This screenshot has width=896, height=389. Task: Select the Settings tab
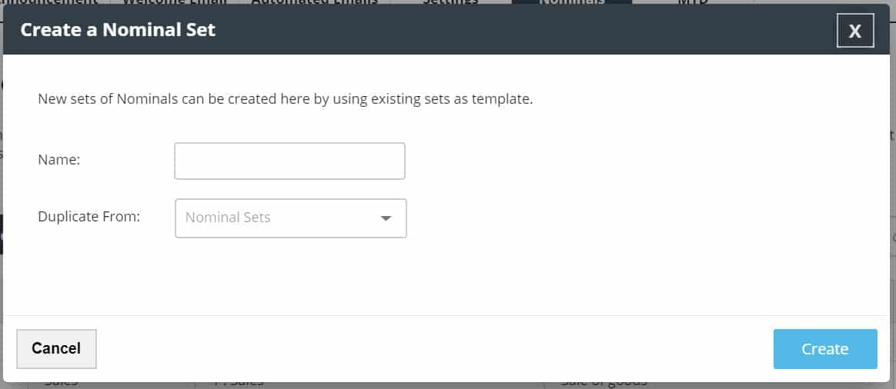click(450, 2)
